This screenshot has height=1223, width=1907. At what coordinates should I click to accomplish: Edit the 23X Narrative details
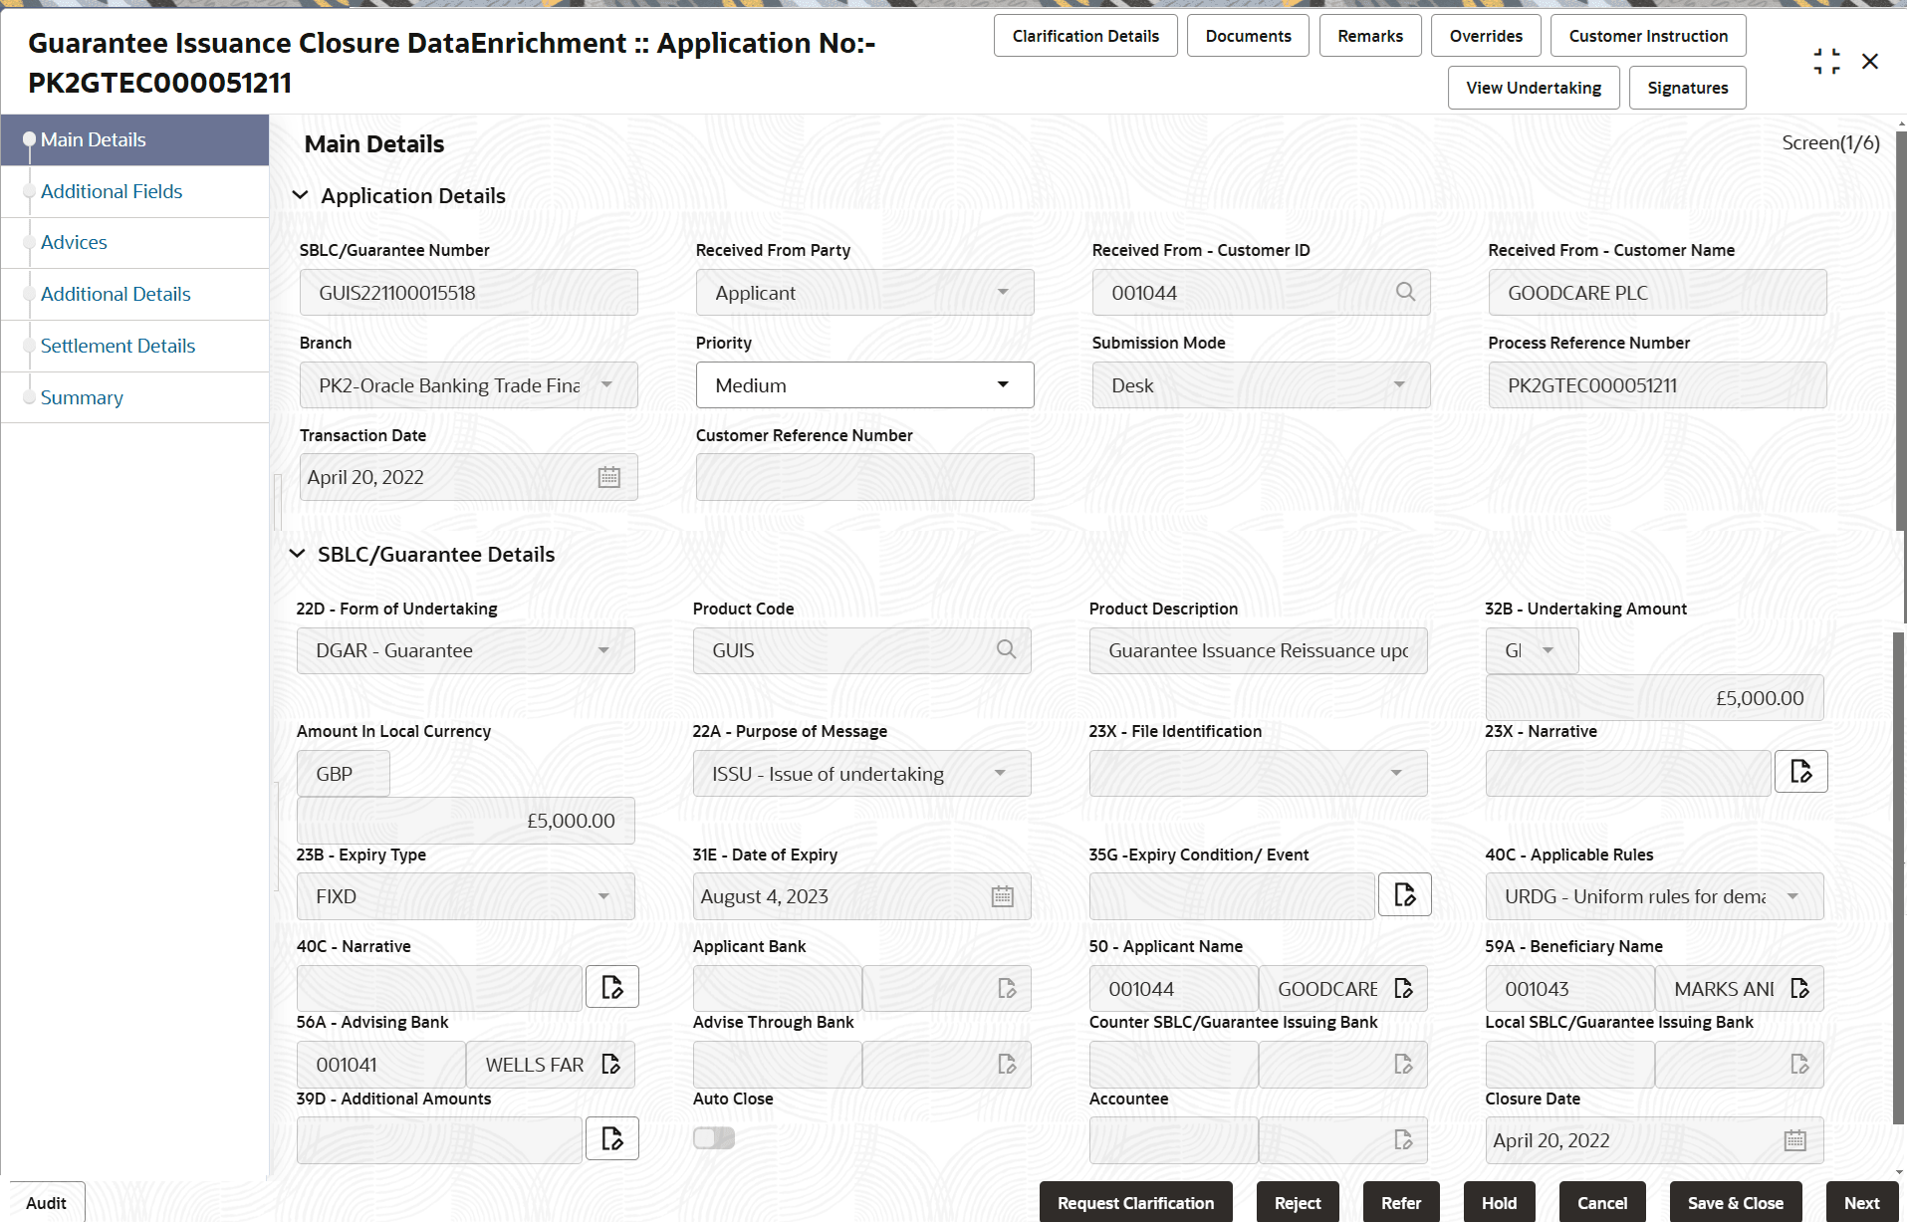(x=1802, y=771)
